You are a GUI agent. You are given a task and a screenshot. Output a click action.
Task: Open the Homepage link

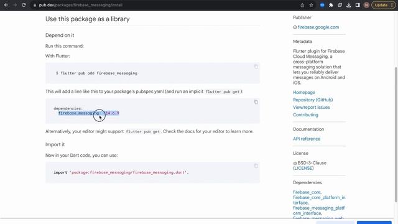click(304, 93)
